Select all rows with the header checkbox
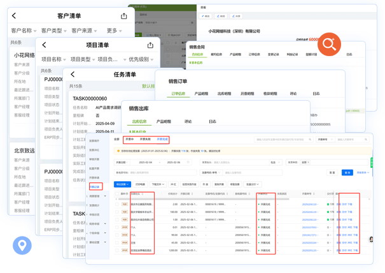 click(117, 194)
